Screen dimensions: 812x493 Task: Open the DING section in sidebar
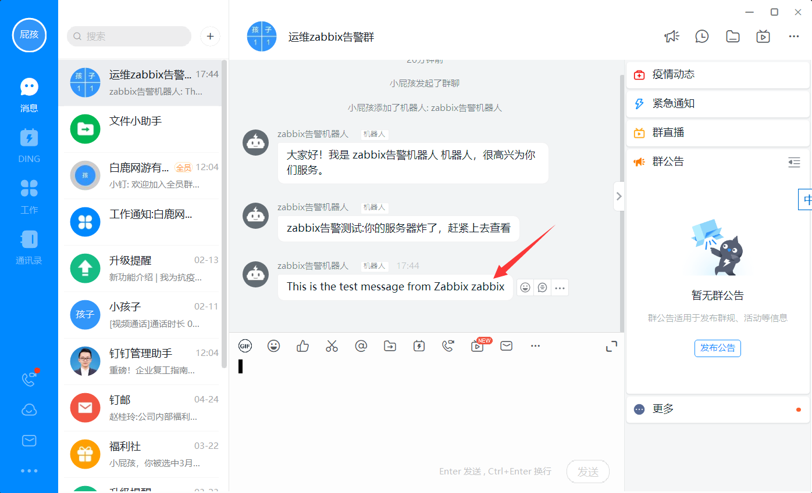tap(29, 145)
